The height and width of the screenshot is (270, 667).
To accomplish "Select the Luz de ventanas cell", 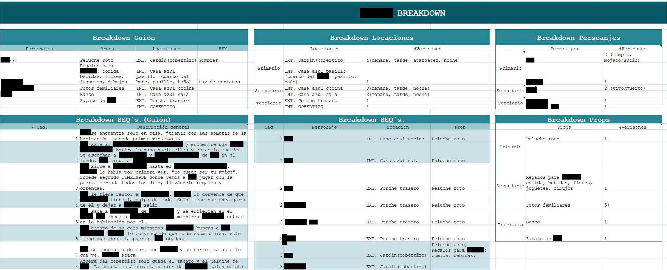I will [x=219, y=82].
